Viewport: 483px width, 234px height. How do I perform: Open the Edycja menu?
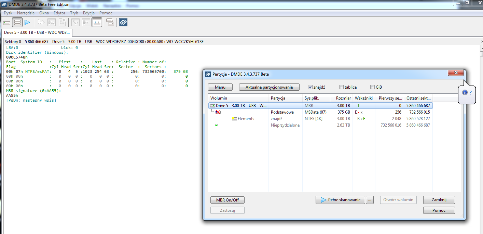(89, 13)
